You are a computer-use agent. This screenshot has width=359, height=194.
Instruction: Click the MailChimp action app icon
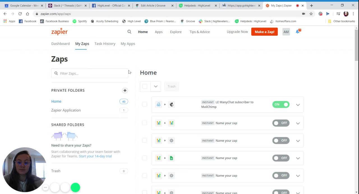171,105
